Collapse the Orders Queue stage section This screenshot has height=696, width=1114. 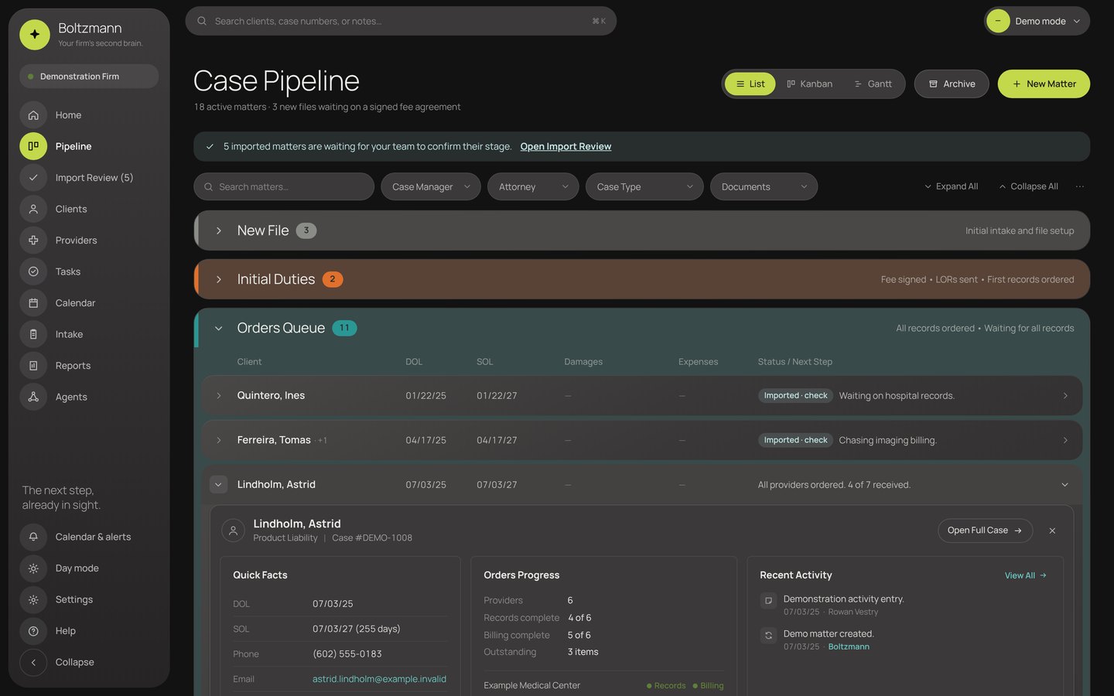pyautogui.click(x=219, y=328)
